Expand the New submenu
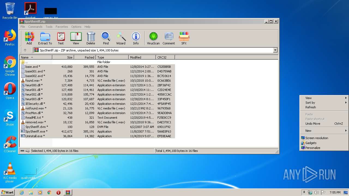The width and height of the screenshot is (349, 196). [324, 131]
